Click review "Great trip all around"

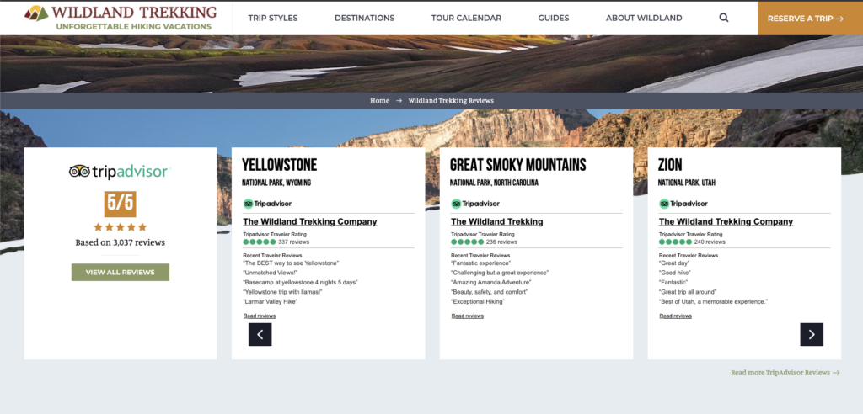(x=688, y=292)
